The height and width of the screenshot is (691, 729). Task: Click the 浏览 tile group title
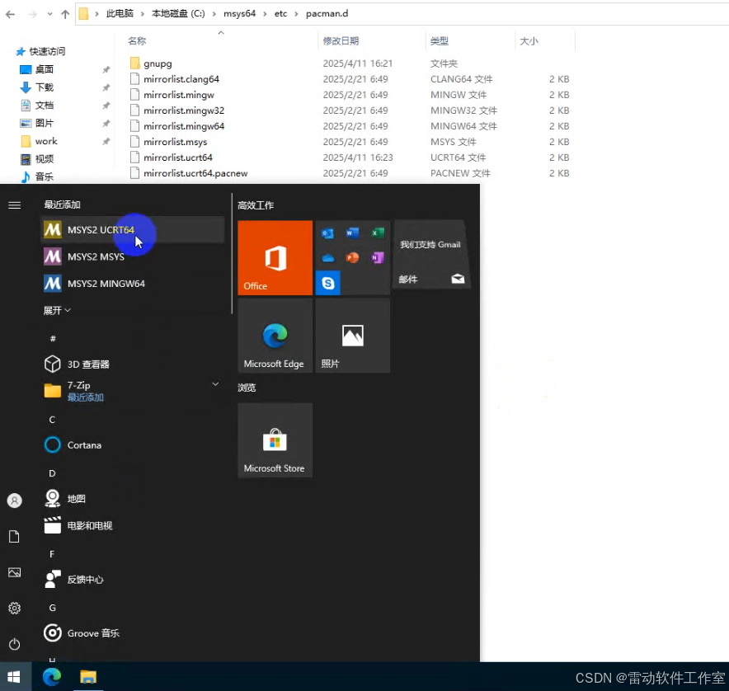247,388
